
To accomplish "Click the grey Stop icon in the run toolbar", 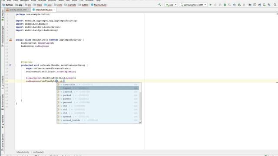I will pos(244,5).
